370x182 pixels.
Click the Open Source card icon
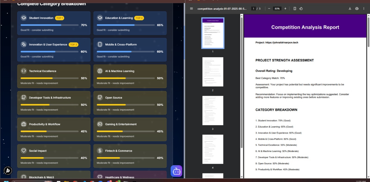tap(100, 97)
